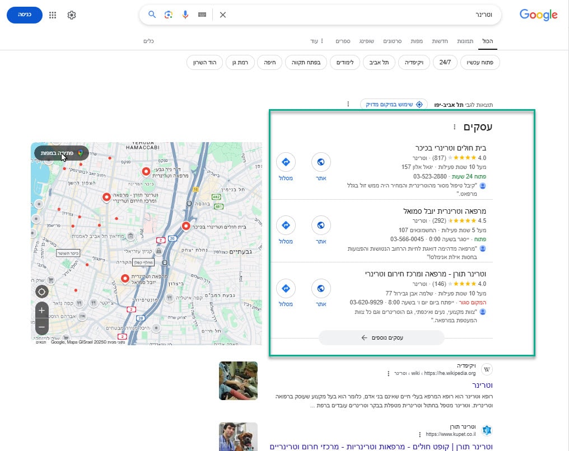This screenshot has width=569, height=451.
Task: Open Google Lens image search
Action: tap(169, 15)
